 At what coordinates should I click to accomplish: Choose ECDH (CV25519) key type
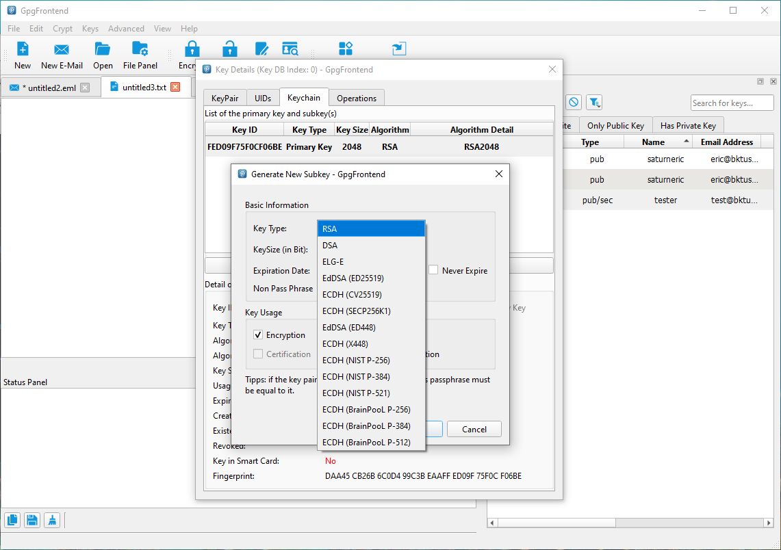click(371, 295)
